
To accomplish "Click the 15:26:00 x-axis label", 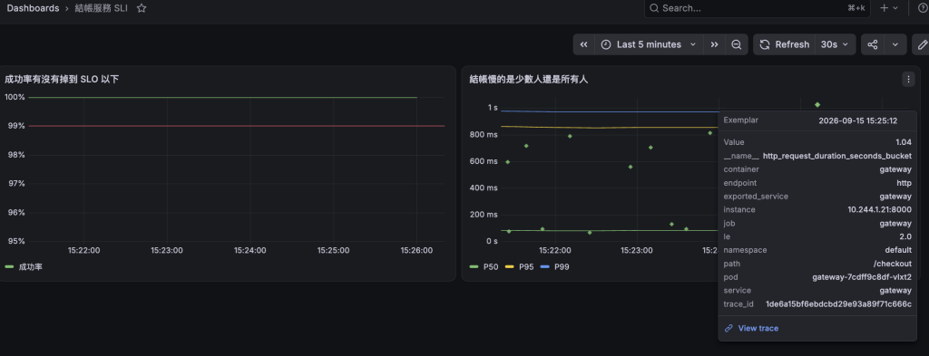I will (x=416, y=250).
